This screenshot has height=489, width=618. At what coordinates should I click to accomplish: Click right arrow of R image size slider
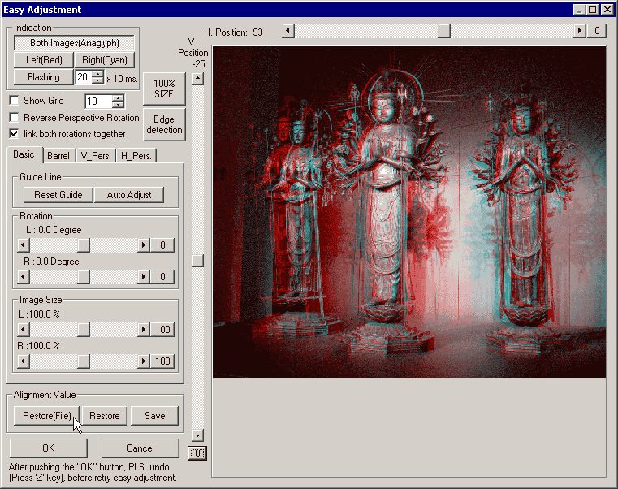[x=144, y=361]
